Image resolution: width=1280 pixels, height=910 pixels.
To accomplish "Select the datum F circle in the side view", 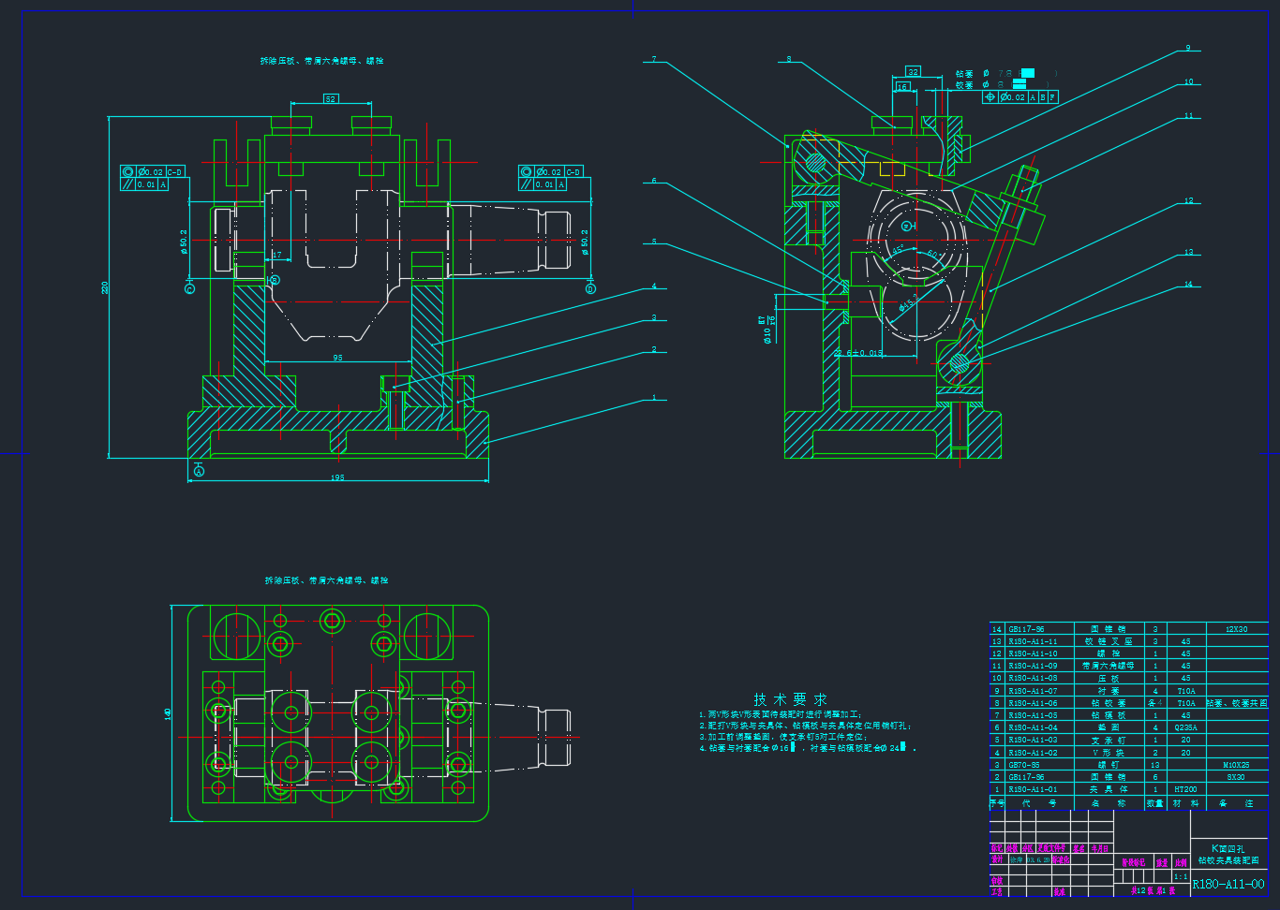I will point(906,227).
